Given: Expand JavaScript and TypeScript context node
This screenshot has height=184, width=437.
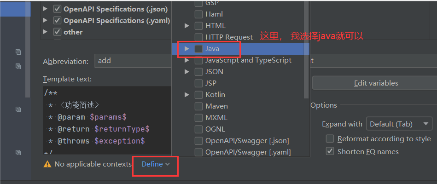Looking at the screenshot, I should click(x=187, y=60).
